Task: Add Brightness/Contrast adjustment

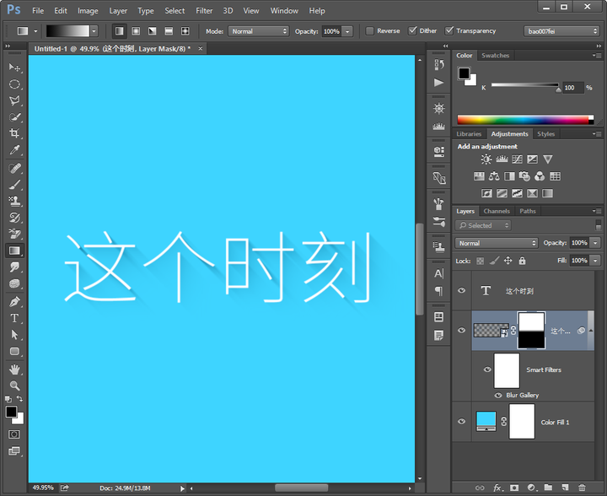Action: tap(486, 159)
